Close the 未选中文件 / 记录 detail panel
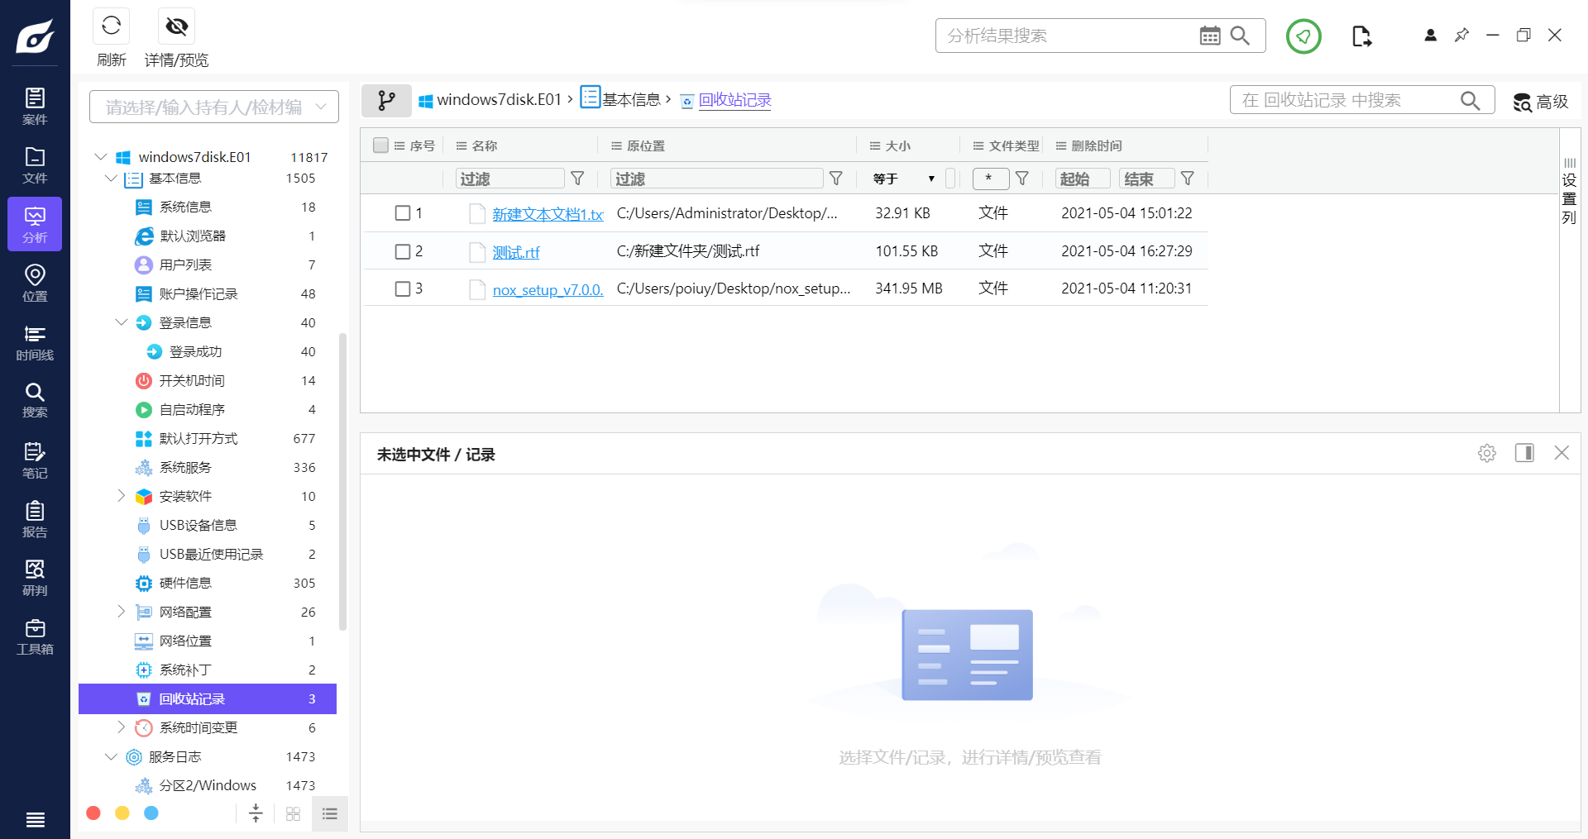The image size is (1588, 839). click(1562, 453)
